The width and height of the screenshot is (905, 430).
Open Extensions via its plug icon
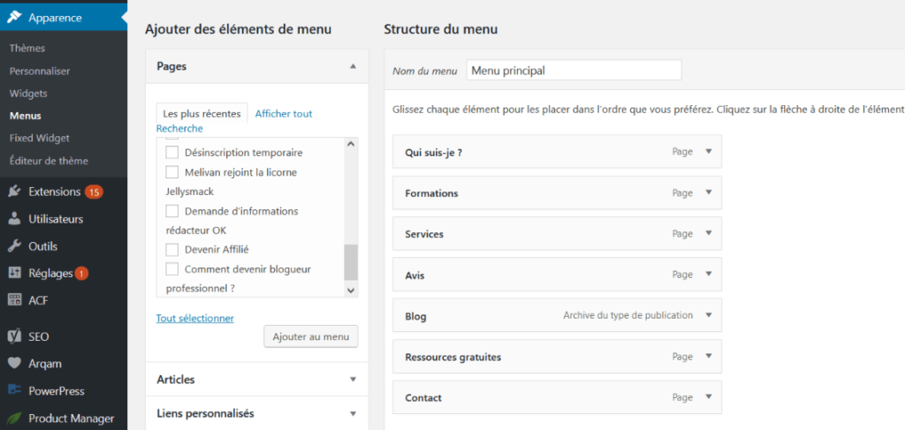click(14, 192)
